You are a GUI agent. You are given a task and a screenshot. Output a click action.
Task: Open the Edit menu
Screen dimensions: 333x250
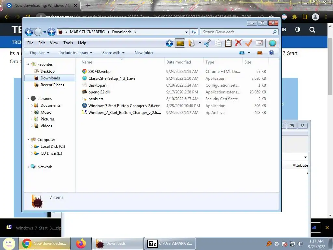[x=42, y=43]
